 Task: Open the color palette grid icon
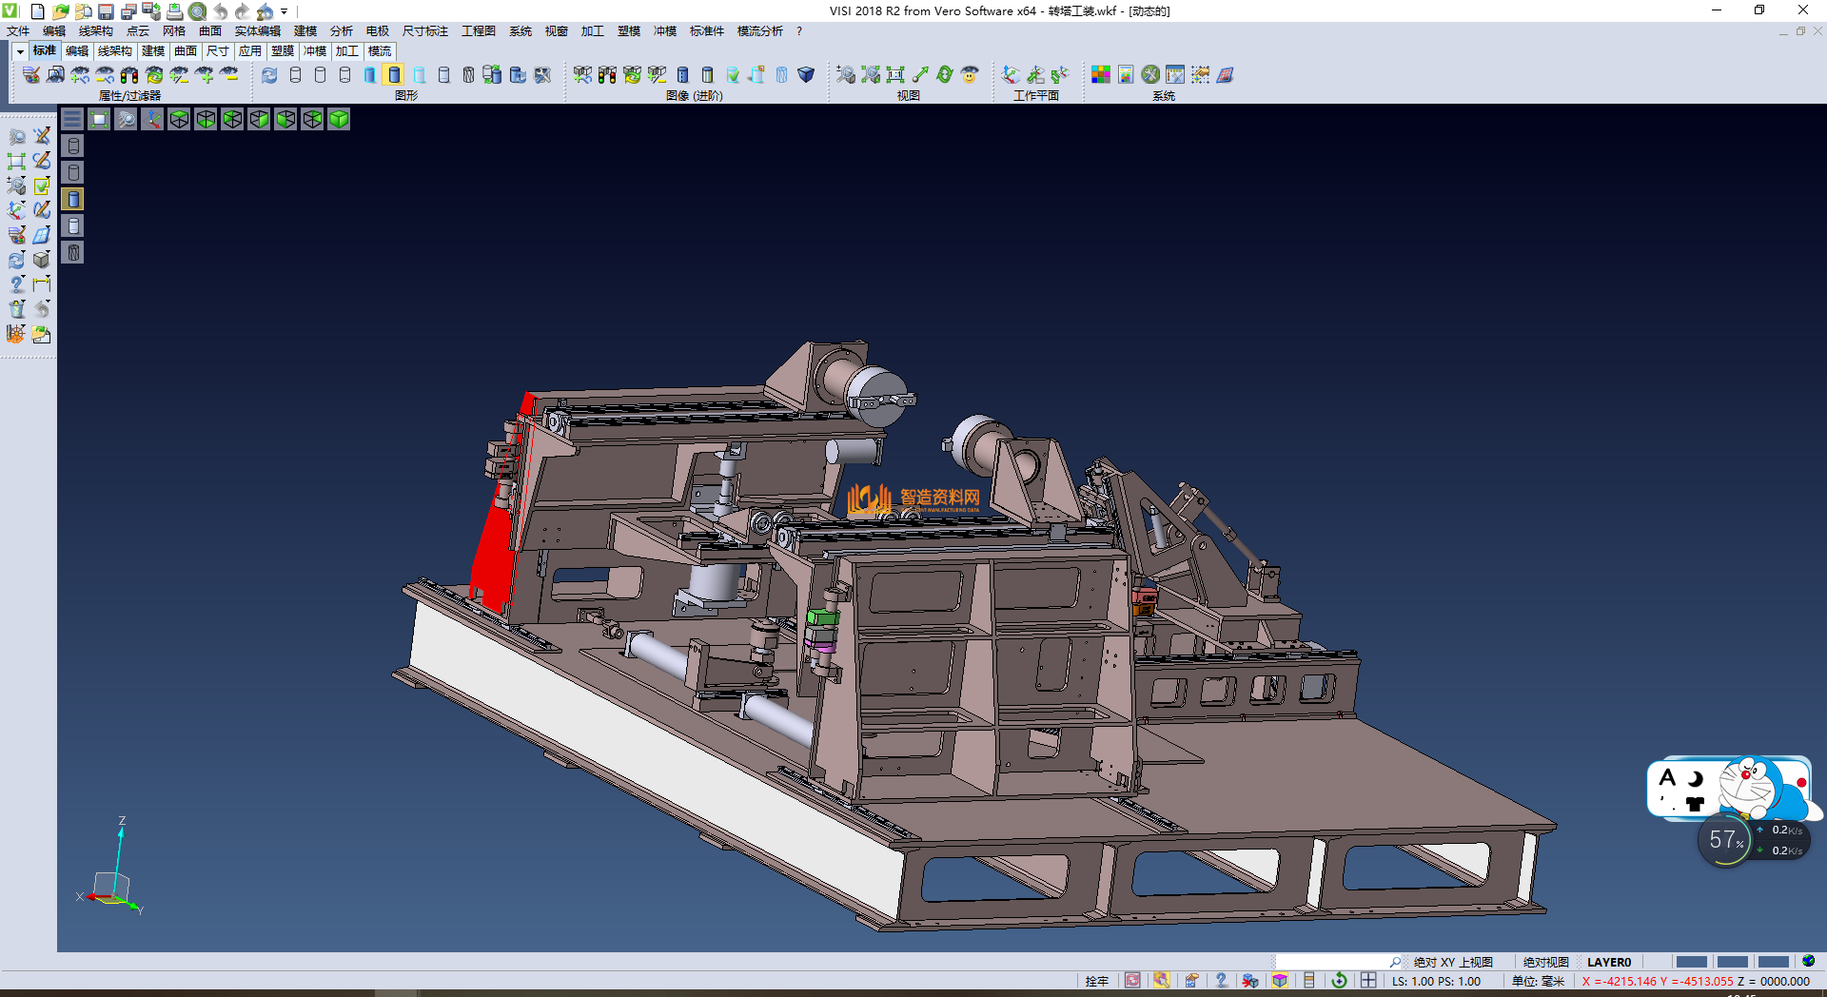coord(1101,75)
